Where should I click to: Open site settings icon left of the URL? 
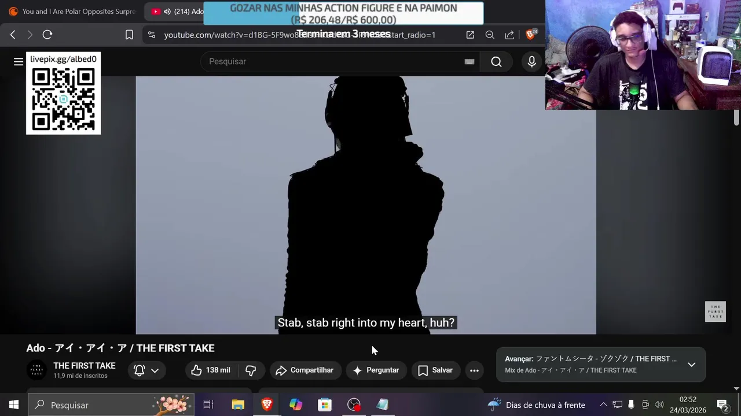pyautogui.click(x=152, y=35)
